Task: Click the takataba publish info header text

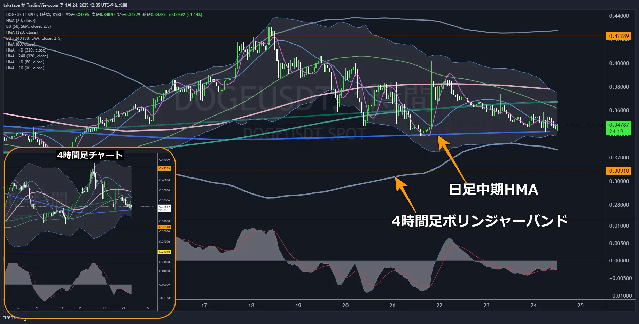Action: pos(65,5)
